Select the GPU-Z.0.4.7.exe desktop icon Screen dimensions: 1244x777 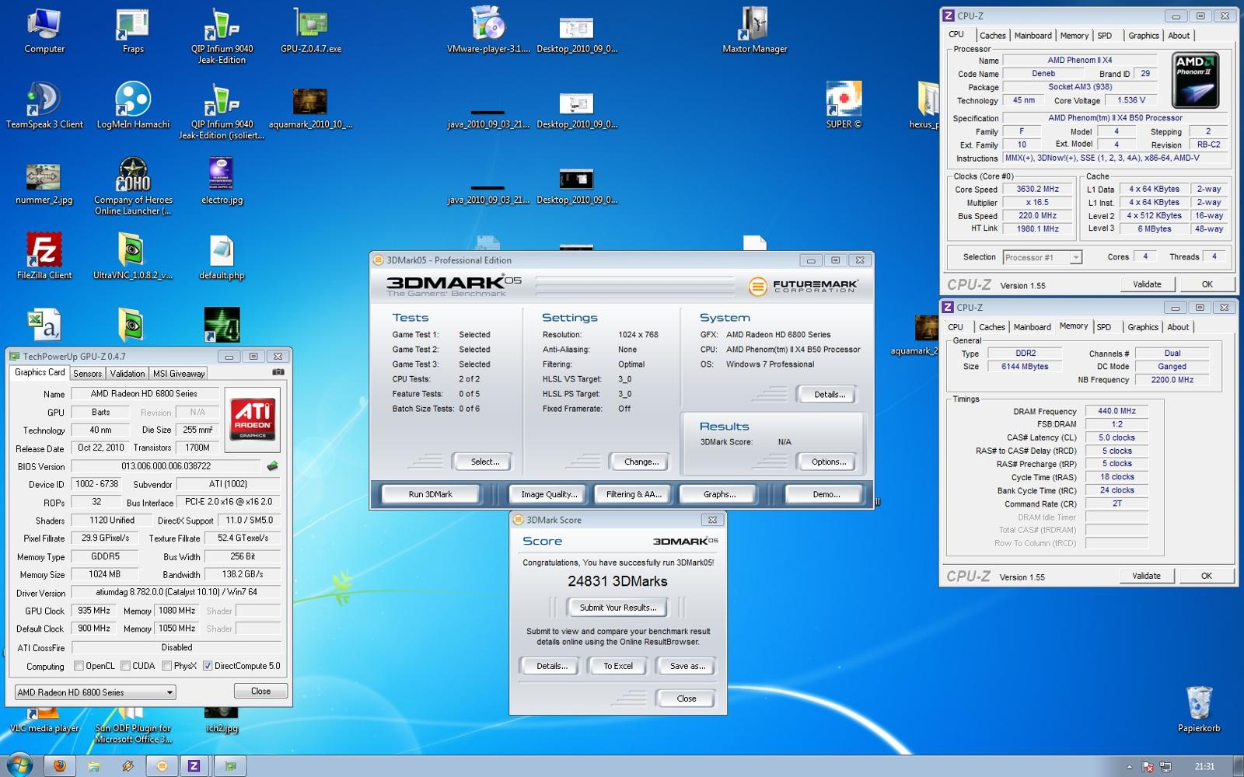pos(311,31)
